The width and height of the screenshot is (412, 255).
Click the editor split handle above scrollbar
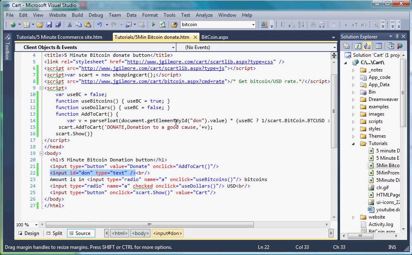[x=334, y=55]
